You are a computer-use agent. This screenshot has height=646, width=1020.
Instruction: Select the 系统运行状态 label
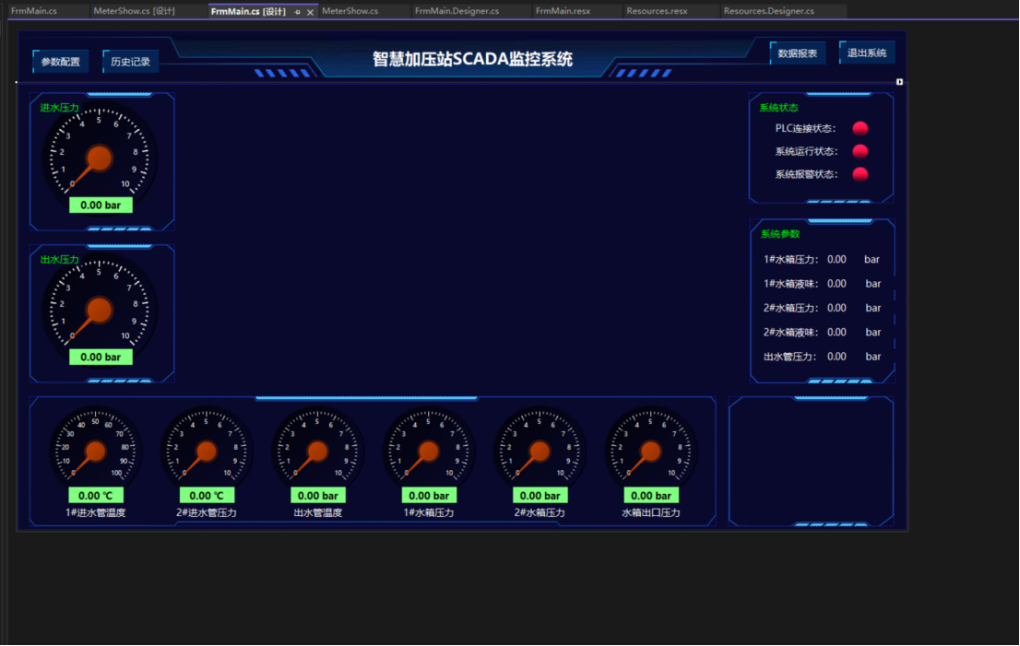806,151
